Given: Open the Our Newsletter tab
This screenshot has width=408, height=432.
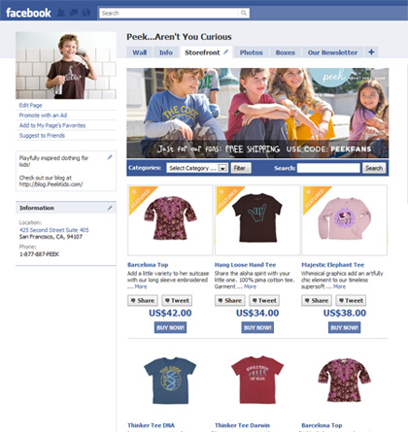Looking at the screenshot, I should click(332, 52).
